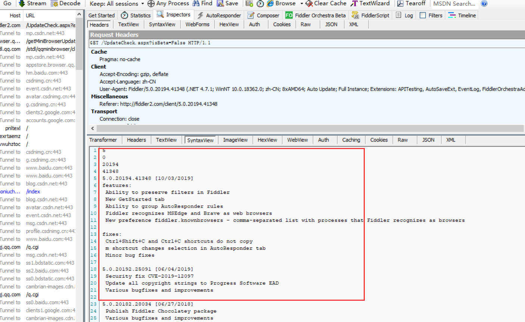
Task: Open the Log tab
Action: click(x=404, y=15)
